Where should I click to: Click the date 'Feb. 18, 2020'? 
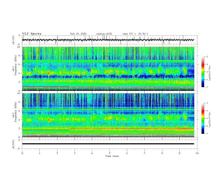pyautogui.click(x=78, y=34)
